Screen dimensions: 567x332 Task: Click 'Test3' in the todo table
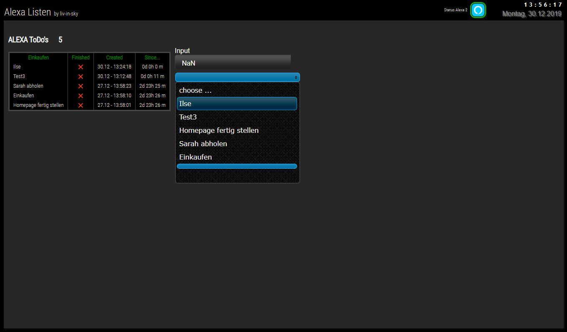click(x=19, y=76)
